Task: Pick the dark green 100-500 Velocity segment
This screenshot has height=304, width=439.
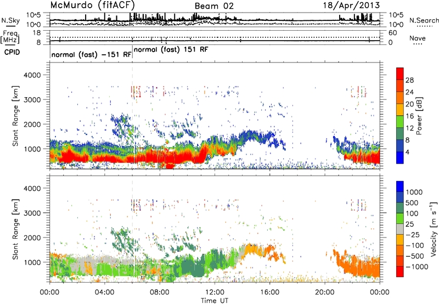Action: (400, 208)
